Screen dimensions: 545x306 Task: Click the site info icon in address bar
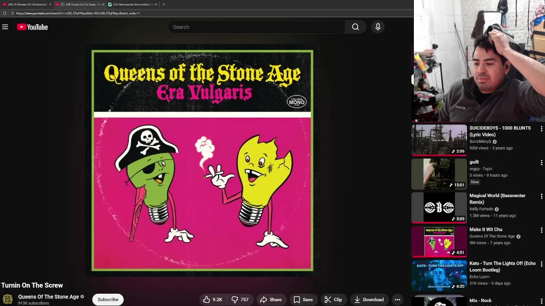tap(12, 13)
